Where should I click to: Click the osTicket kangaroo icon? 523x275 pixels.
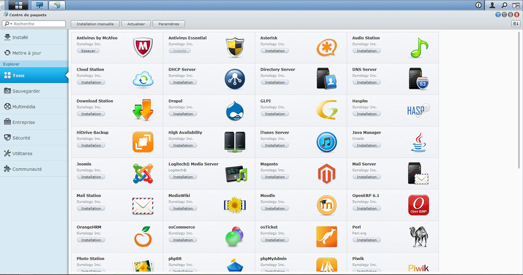pos(327,237)
